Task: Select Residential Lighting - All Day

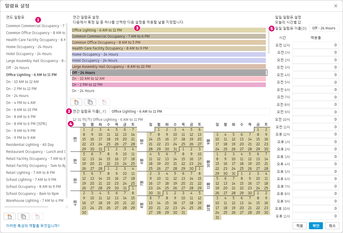Action: (30, 145)
